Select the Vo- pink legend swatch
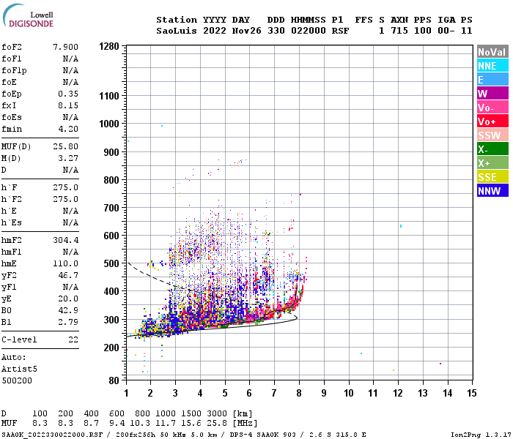Screen dimensions: 513x439 pos(492,108)
